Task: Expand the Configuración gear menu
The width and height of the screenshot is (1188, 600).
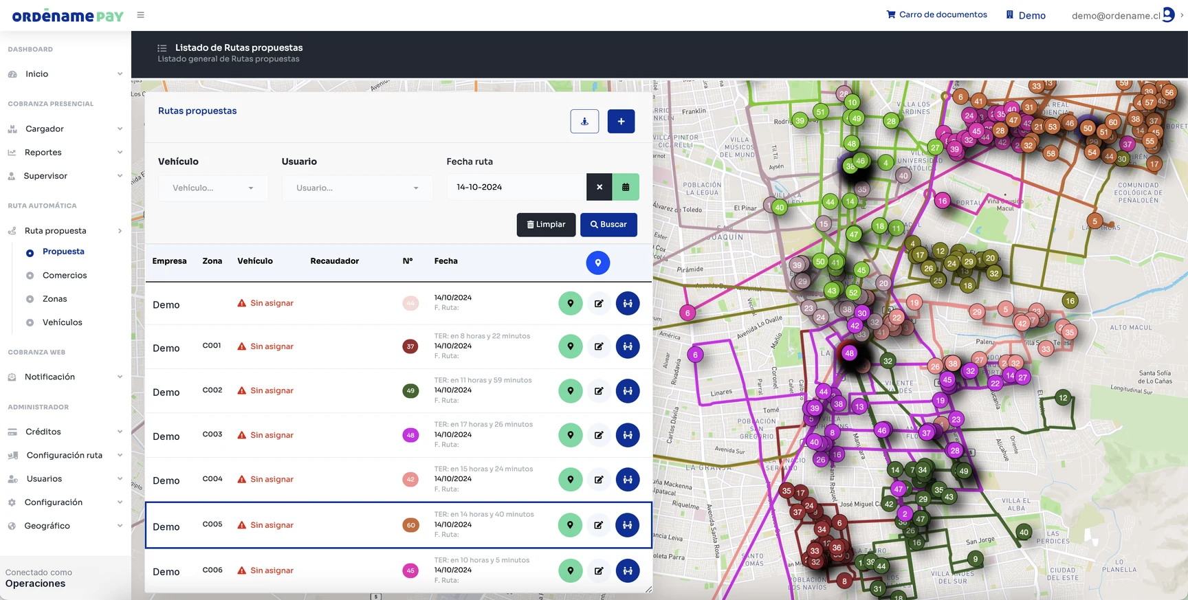Action: 65,502
